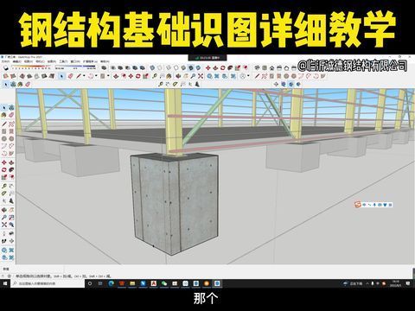415x311 pixels.
Task: Open Microsoft Edge from taskbar
Action: (112, 283)
